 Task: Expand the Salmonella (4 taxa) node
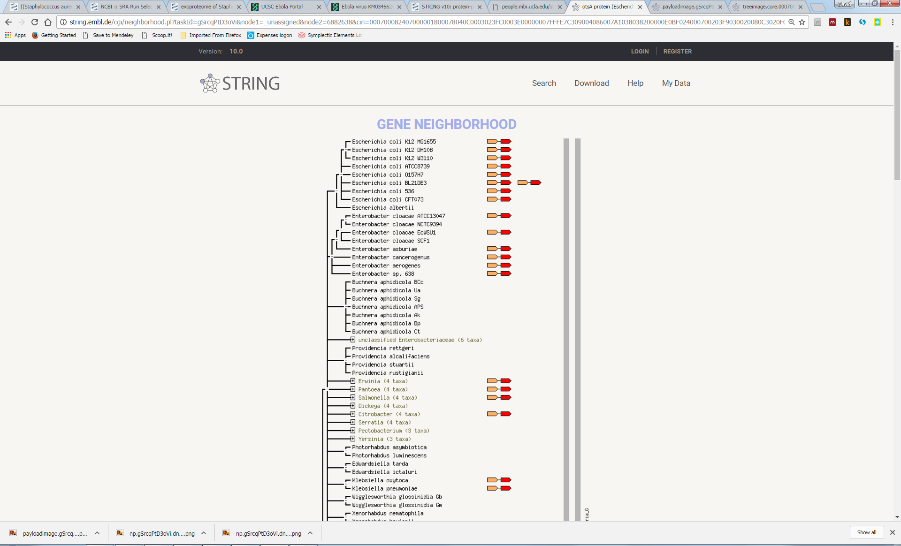pos(353,397)
